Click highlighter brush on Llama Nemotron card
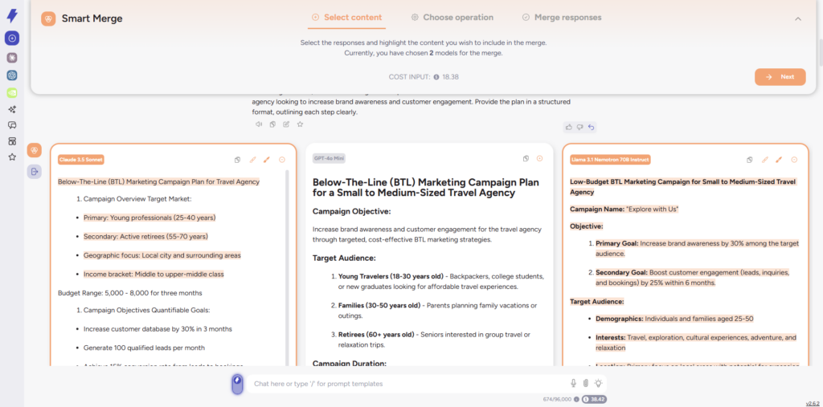Screen dimensions: 823x407 [779, 160]
